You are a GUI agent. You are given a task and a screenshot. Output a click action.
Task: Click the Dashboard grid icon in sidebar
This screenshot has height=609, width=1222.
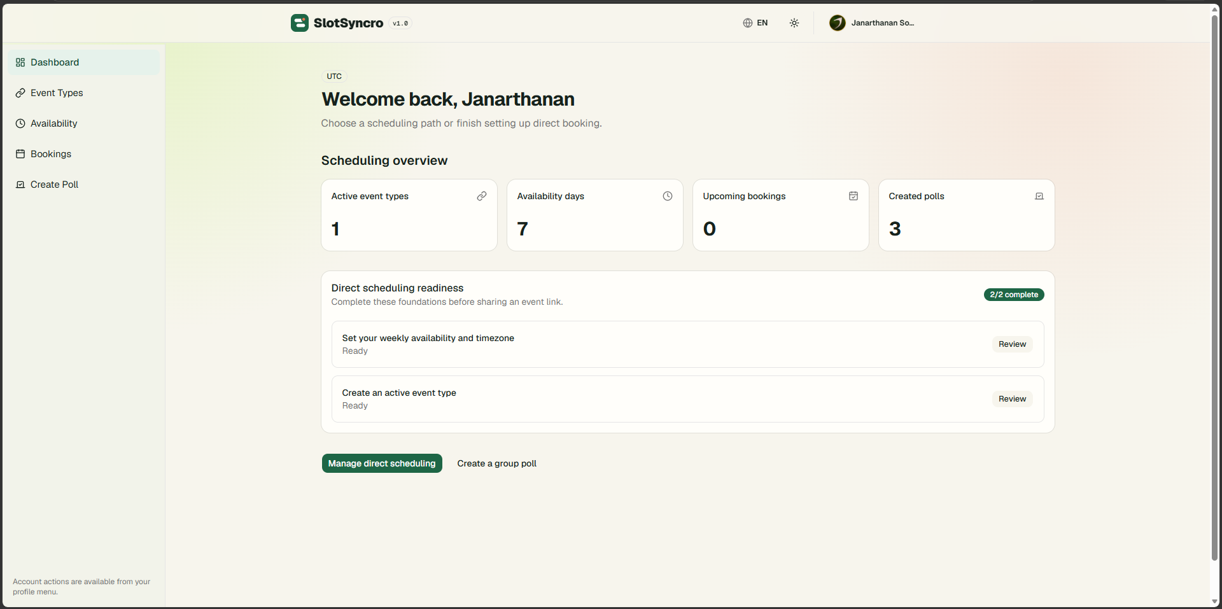pyautogui.click(x=20, y=62)
